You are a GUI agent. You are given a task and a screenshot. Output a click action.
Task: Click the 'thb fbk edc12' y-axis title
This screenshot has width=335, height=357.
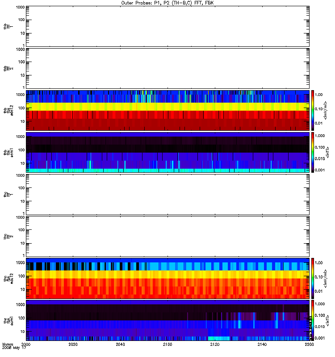click(x=8, y=110)
